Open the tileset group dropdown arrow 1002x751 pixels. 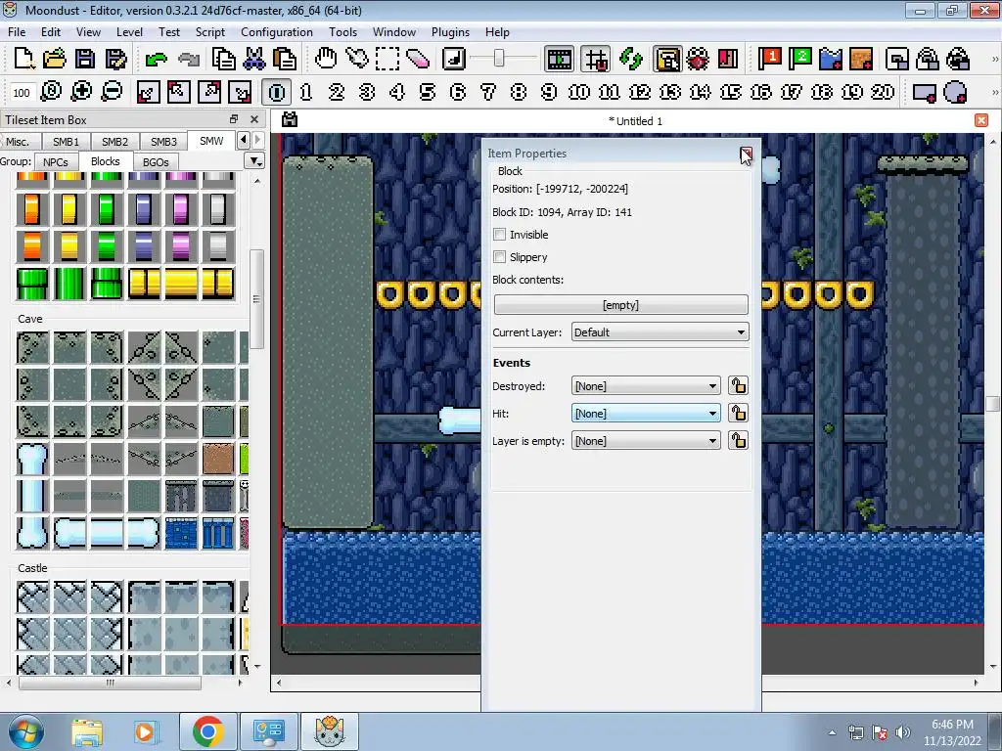pyautogui.click(x=255, y=161)
